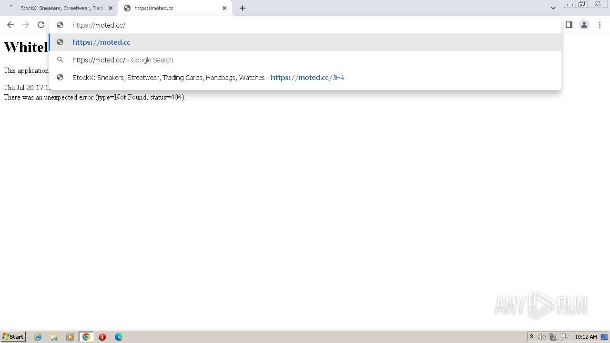The width and height of the screenshot is (610, 343).
Task: Click the magnifier icon of the search suggestion
Action: pos(60,60)
